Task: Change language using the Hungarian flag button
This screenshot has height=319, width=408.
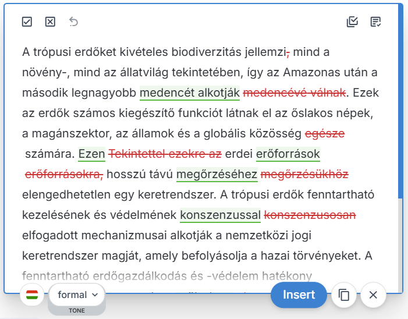Action: (x=32, y=295)
